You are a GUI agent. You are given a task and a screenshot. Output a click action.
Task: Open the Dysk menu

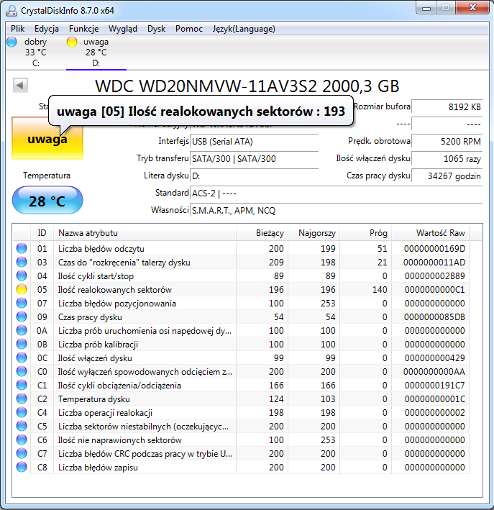[157, 29]
